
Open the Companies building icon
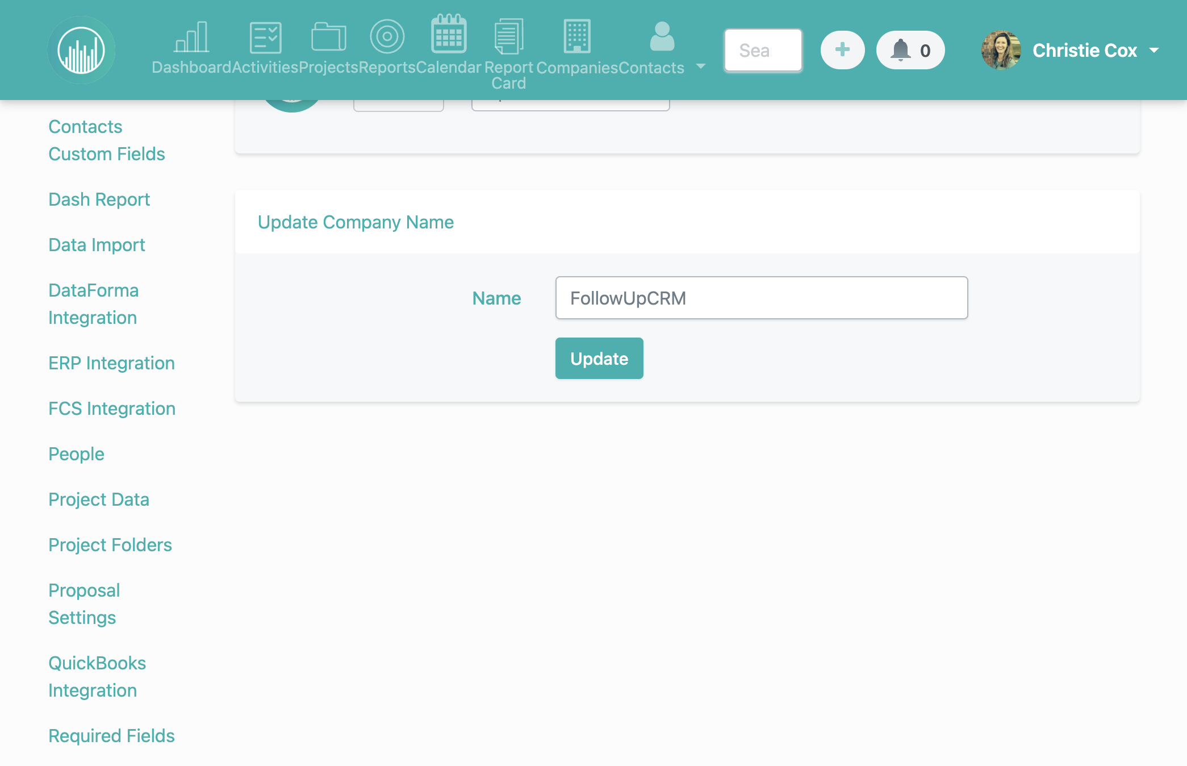click(577, 36)
